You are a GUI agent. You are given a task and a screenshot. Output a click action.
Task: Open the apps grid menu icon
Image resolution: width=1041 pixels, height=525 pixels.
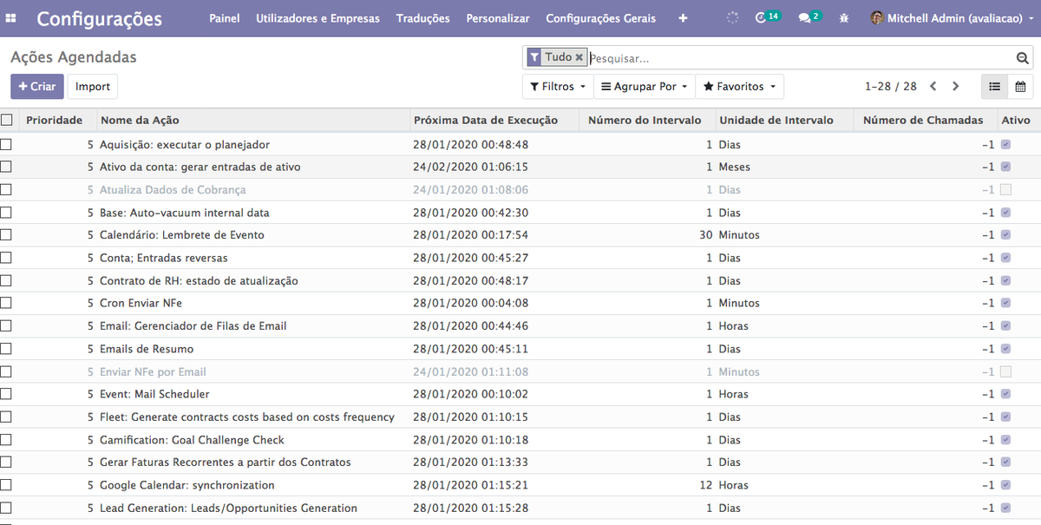click(11, 18)
